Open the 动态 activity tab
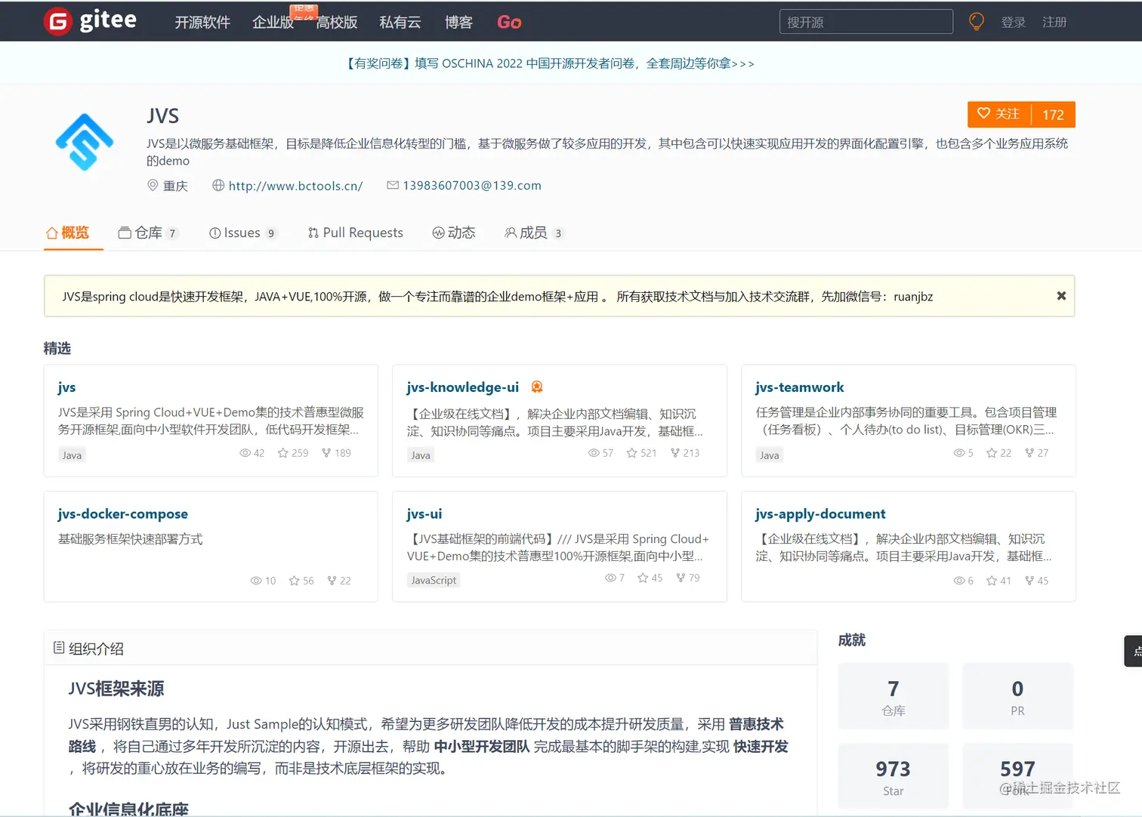 pos(454,233)
